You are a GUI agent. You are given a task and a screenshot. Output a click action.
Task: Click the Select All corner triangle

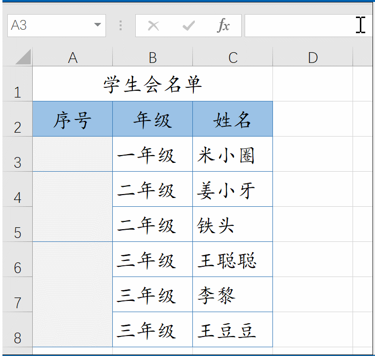(23, 57)
